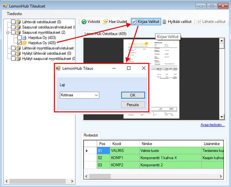The height and width of the screenshot is (187, 231).
Task: Click the Lisänimike column header
Action: (x=212, y=144)
